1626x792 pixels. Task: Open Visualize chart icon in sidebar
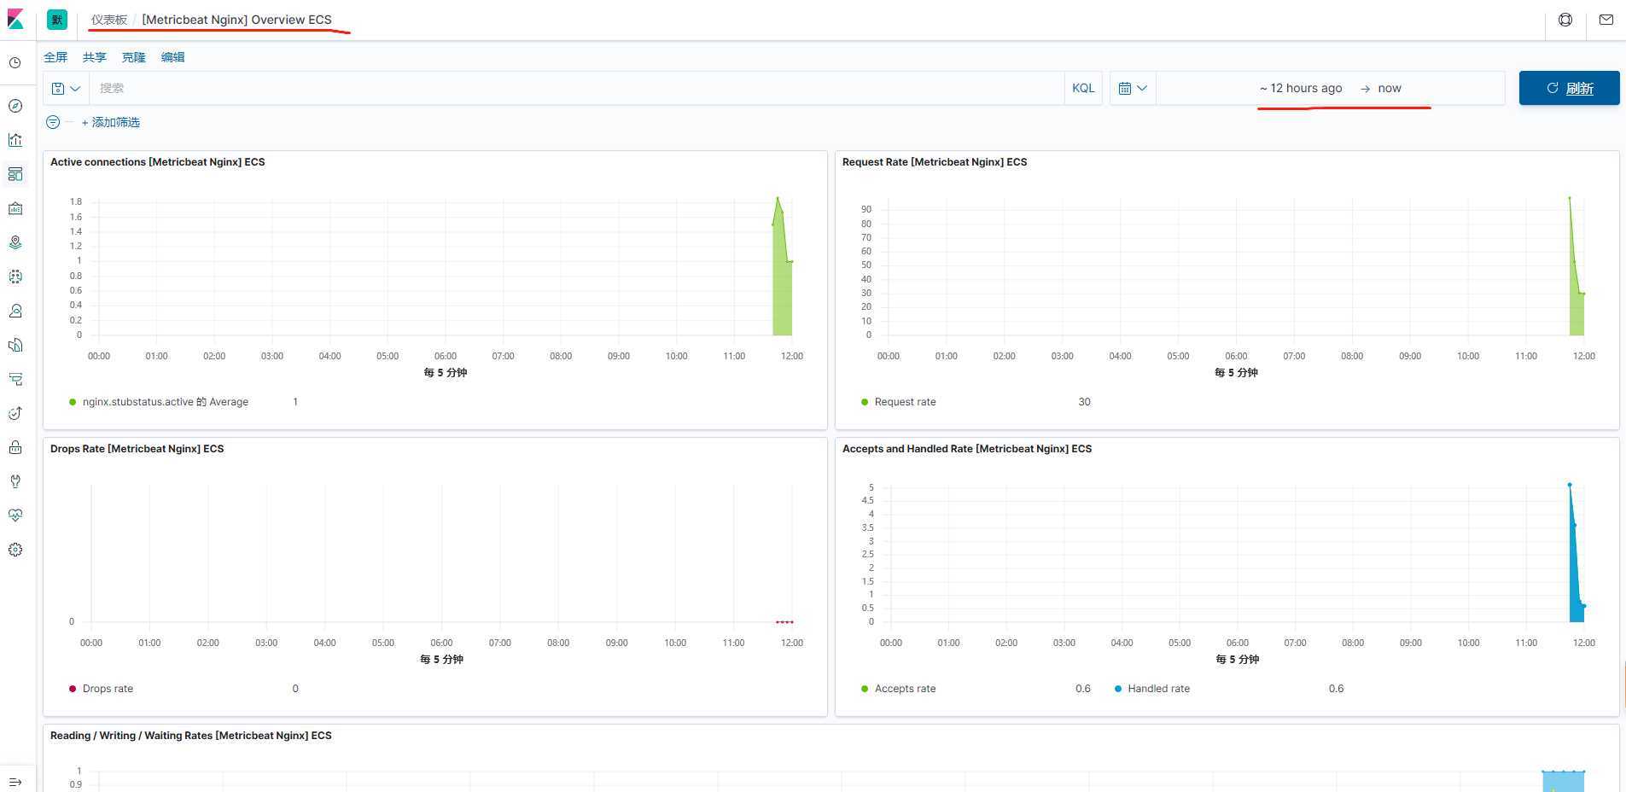point(15,140)
